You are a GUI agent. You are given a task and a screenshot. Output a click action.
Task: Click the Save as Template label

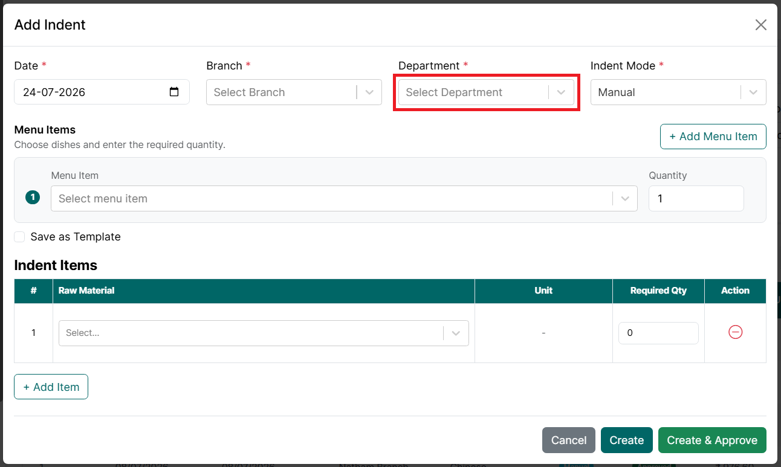(76, 237)
